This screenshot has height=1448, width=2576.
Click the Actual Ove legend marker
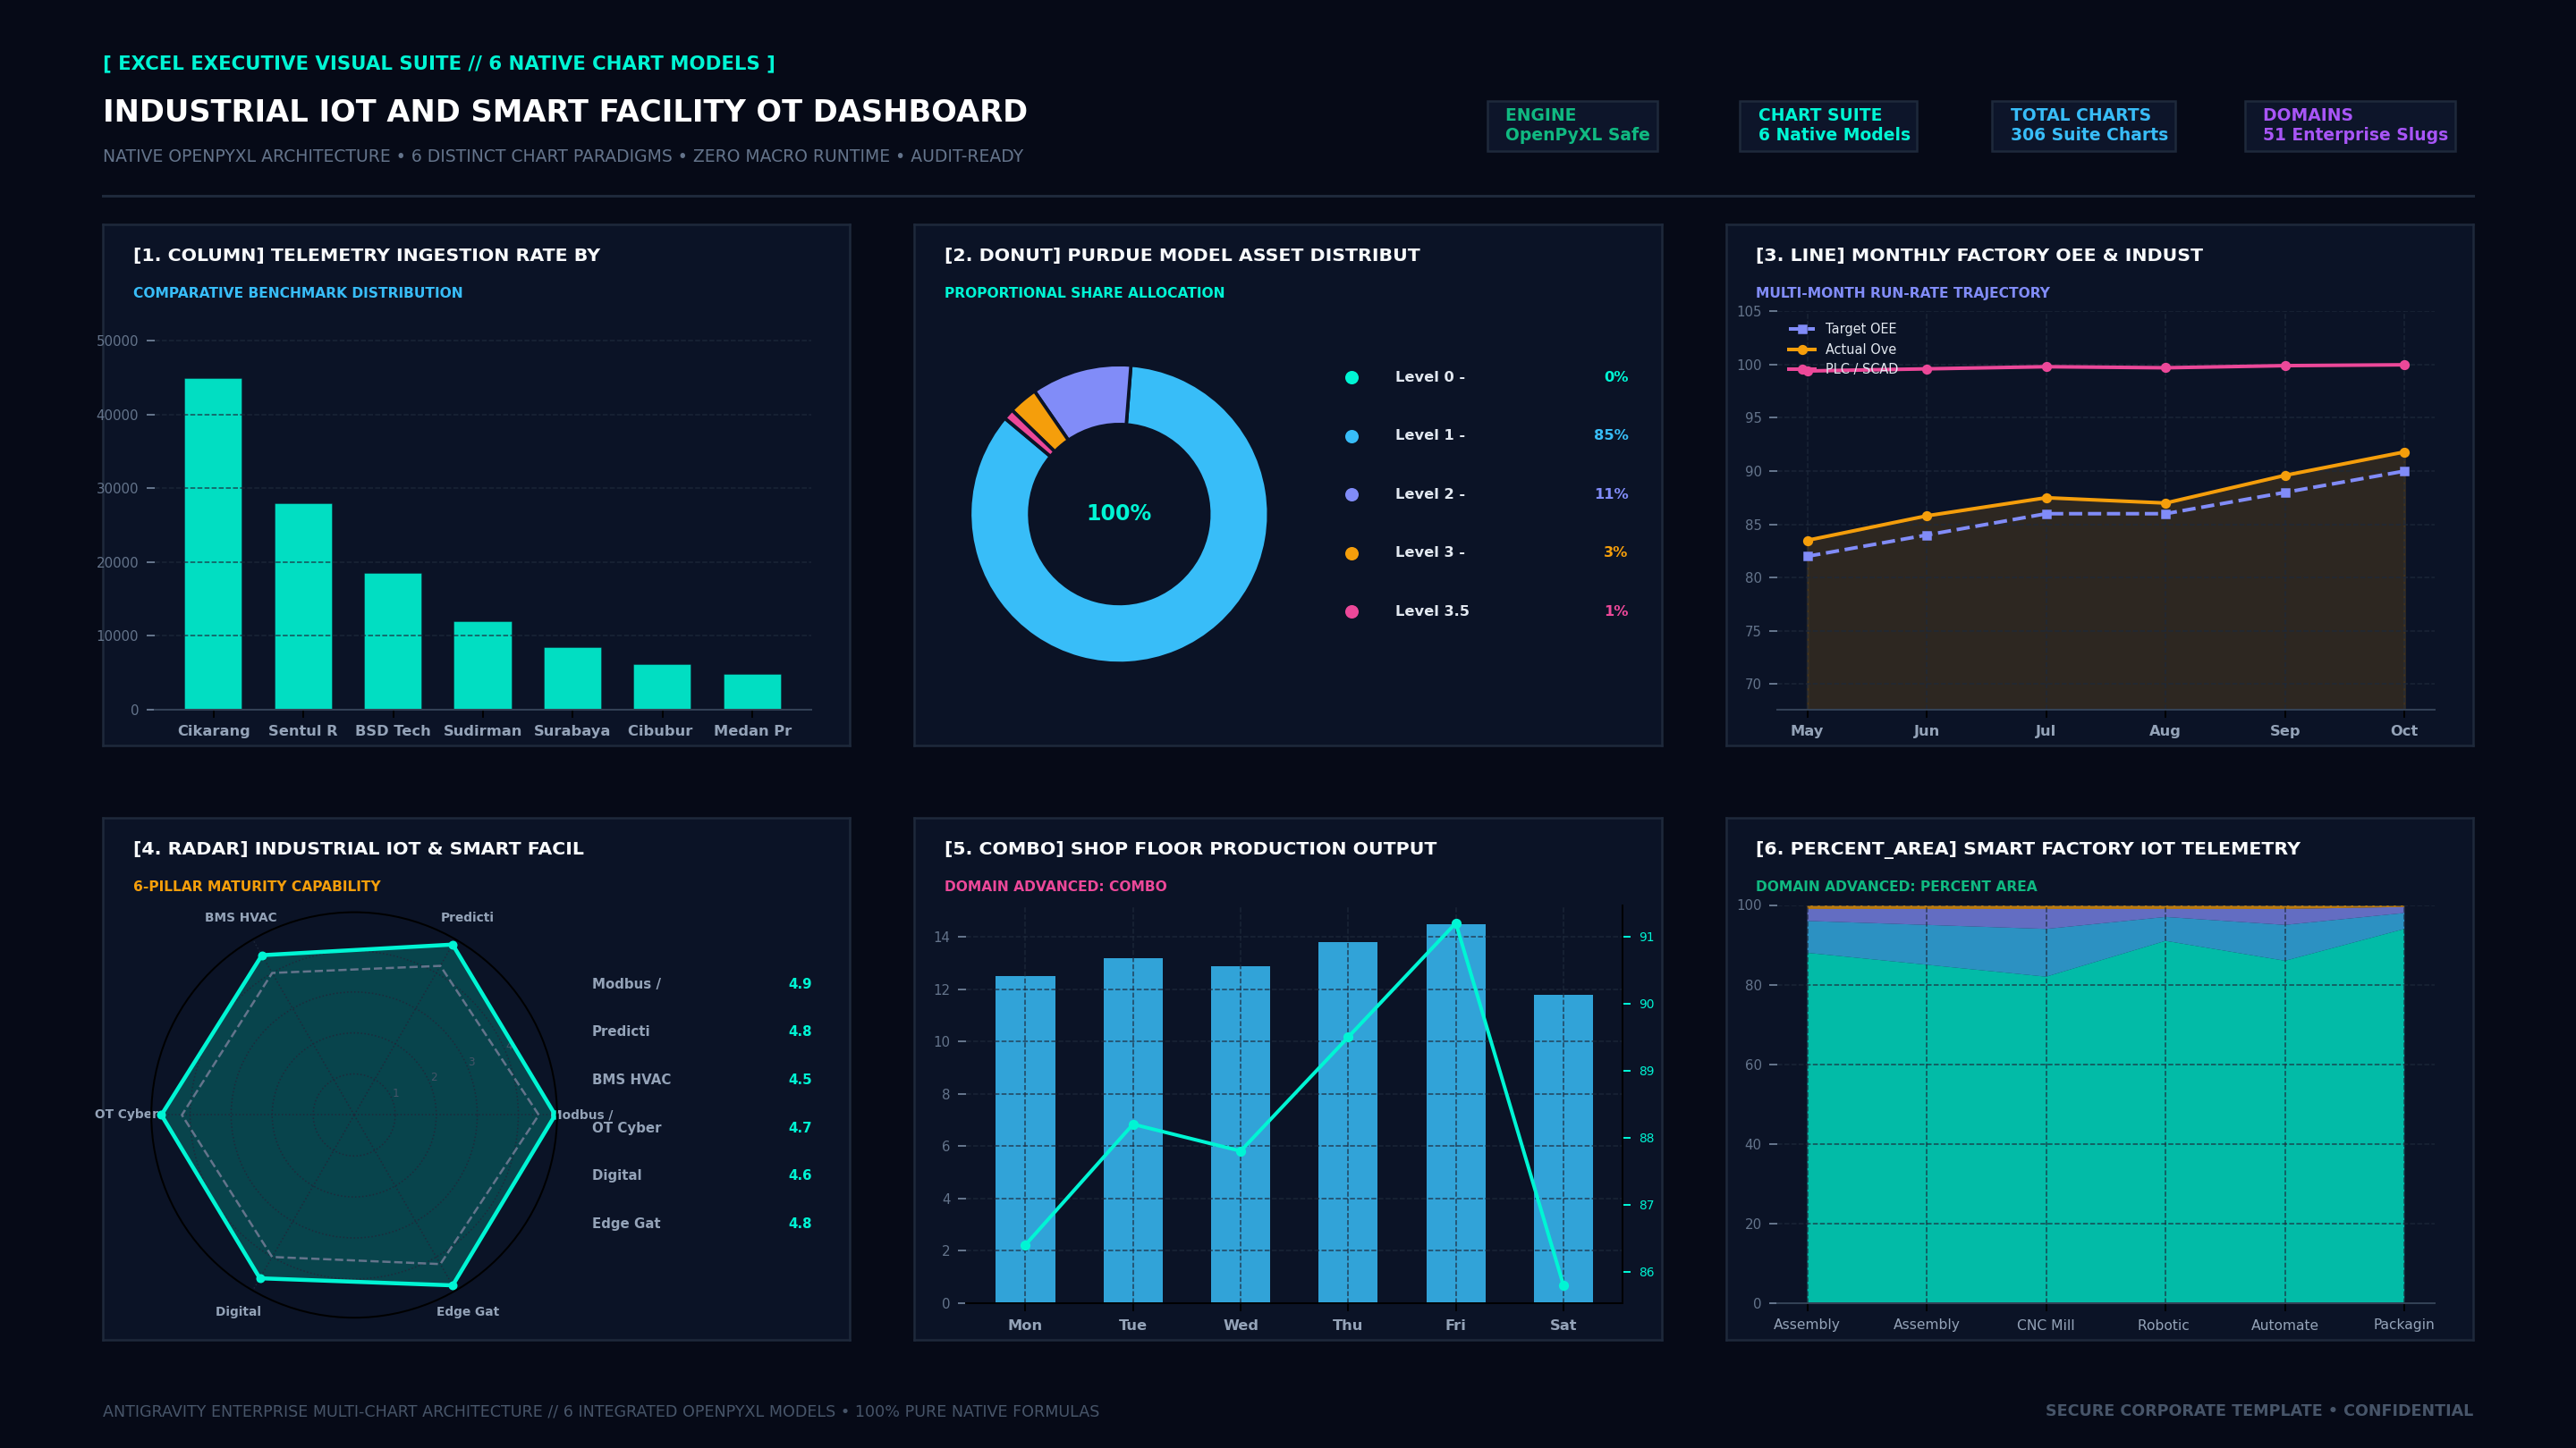(x=1801, y=349)
